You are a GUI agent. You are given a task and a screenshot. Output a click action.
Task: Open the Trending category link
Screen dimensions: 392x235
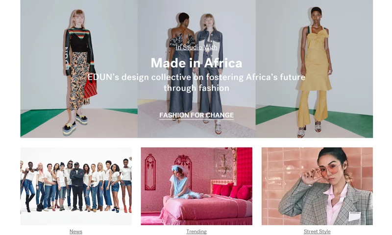coord(196,232)
